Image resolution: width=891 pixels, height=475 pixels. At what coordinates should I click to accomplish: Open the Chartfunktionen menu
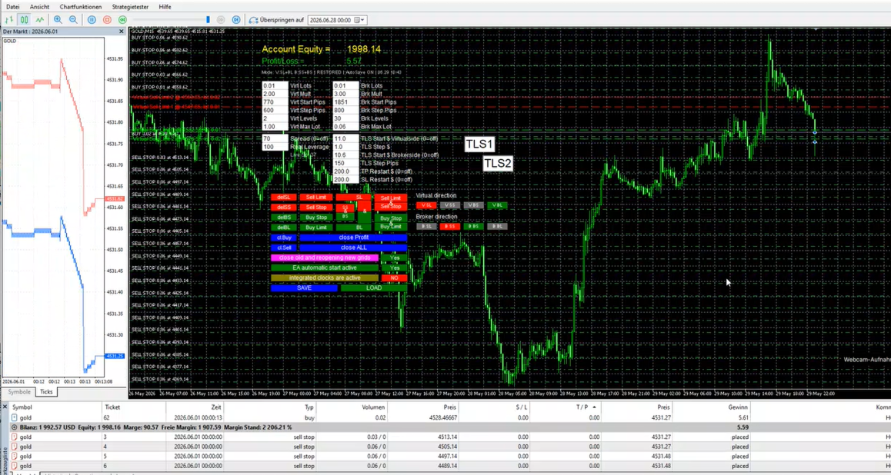81,7
